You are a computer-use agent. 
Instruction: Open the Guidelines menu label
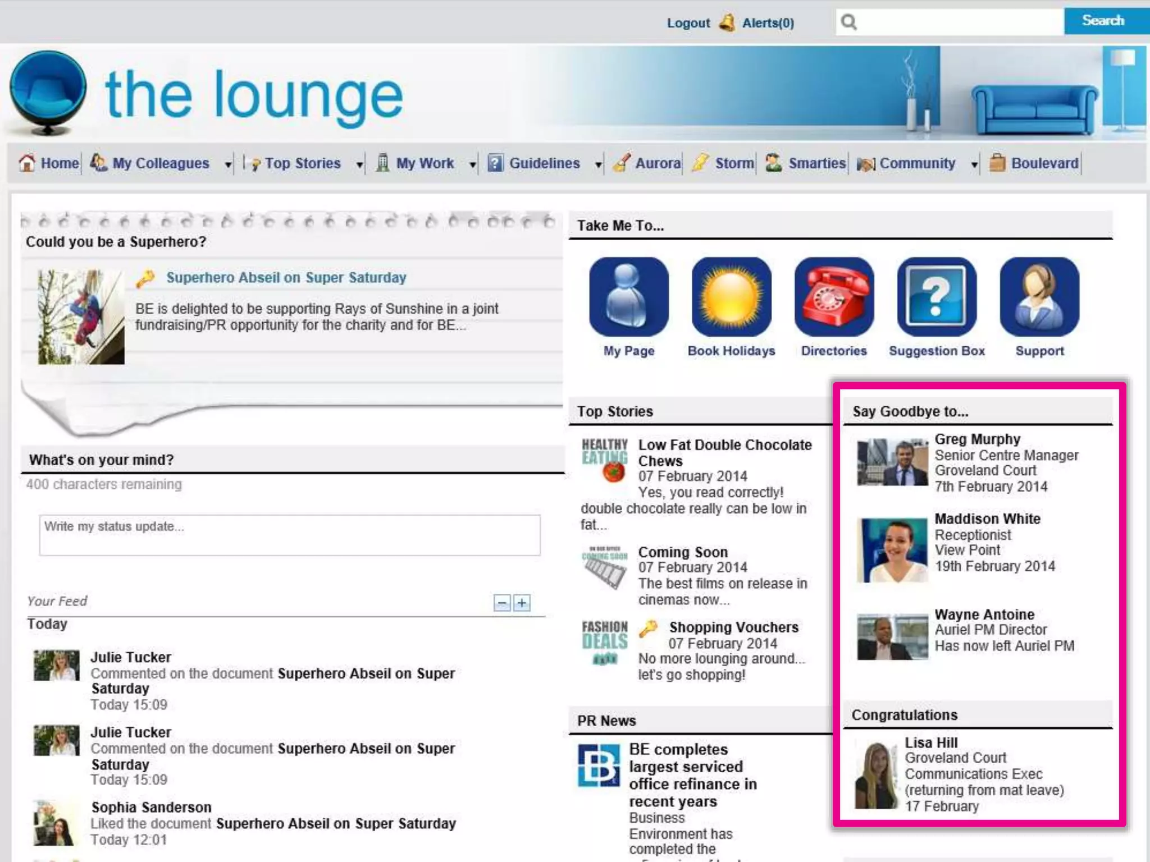(x=545, y=163)
